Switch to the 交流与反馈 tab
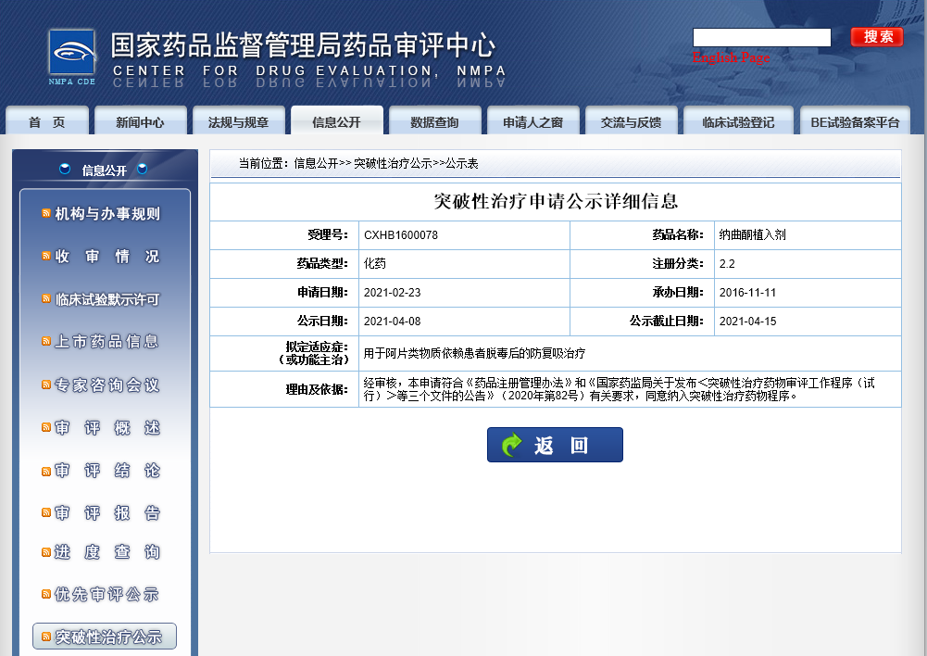The width and height of the screenshot is (927, 656). click(631, 120)
